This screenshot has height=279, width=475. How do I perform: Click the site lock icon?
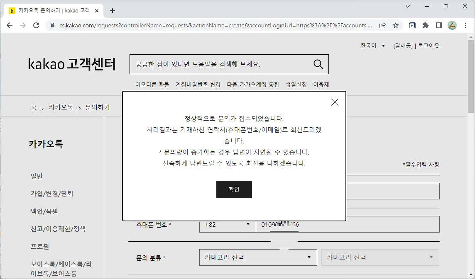click(53, 25)
